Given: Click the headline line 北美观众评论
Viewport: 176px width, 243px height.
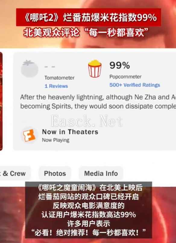Looking at the screenshot, I should (86, 33).
